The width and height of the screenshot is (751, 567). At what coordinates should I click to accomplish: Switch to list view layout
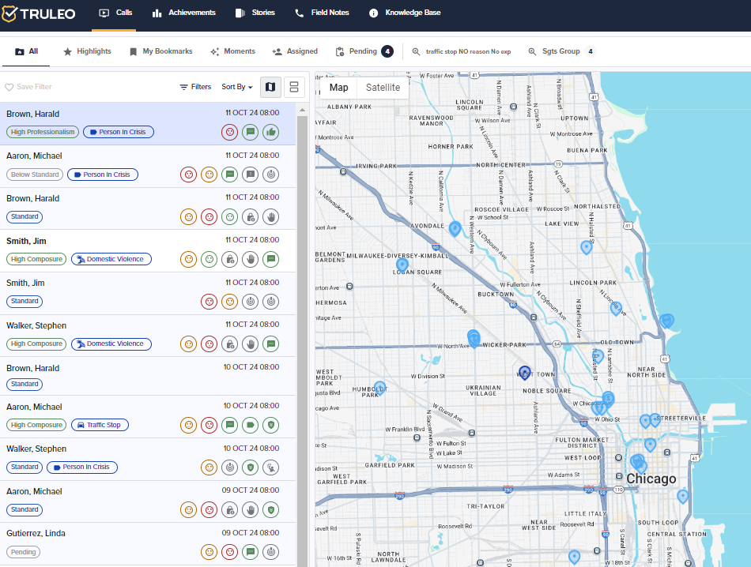click(294, 87)
